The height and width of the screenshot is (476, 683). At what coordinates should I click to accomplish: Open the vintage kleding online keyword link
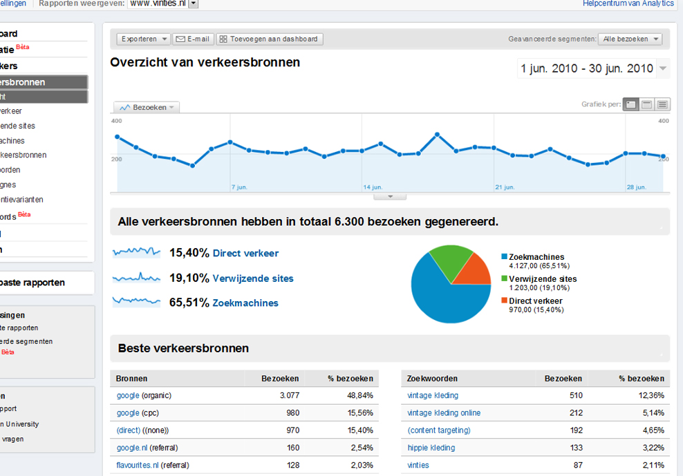pos(444,413)
